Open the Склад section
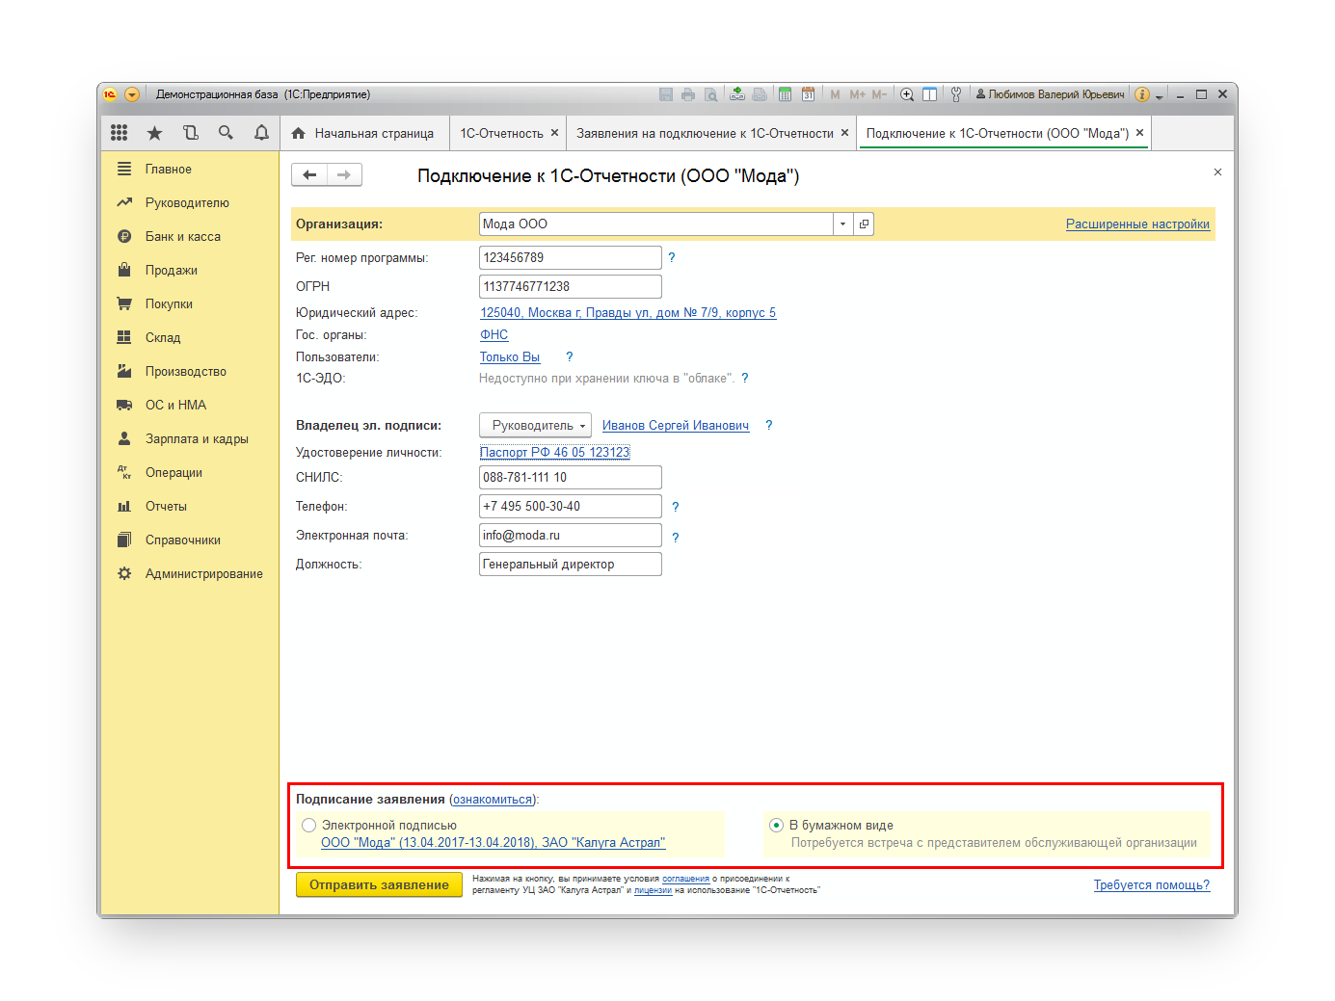This screenshot has height=1001, width=1335. click(189, 337)
